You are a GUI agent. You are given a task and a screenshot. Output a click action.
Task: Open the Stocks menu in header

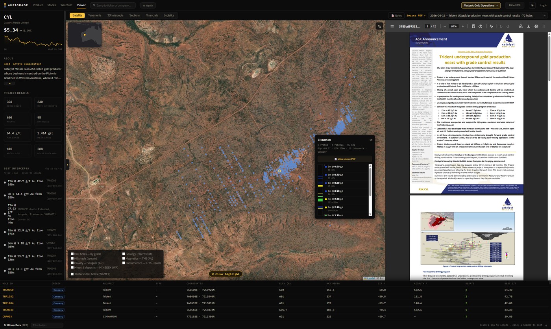point(52,5)
